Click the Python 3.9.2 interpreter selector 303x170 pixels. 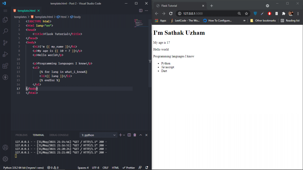coord(23,168)
